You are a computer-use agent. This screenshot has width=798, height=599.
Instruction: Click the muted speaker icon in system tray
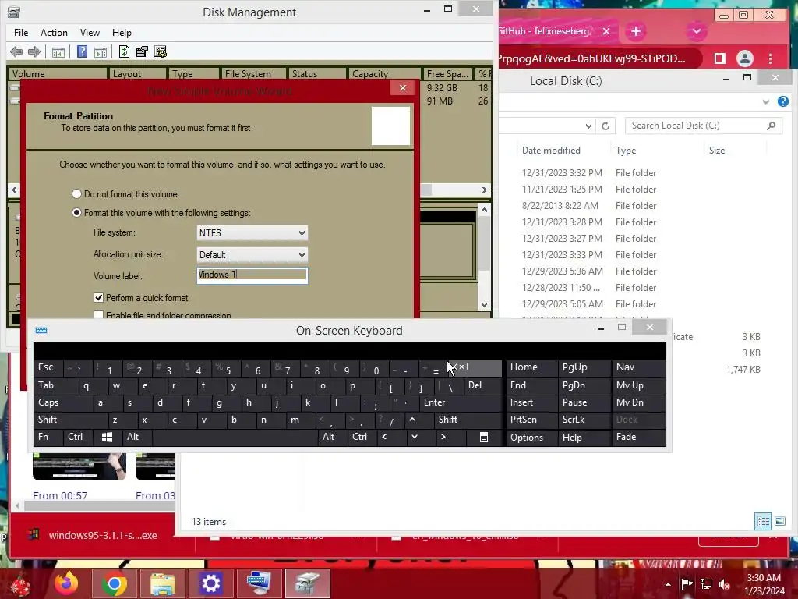(725, 584)
